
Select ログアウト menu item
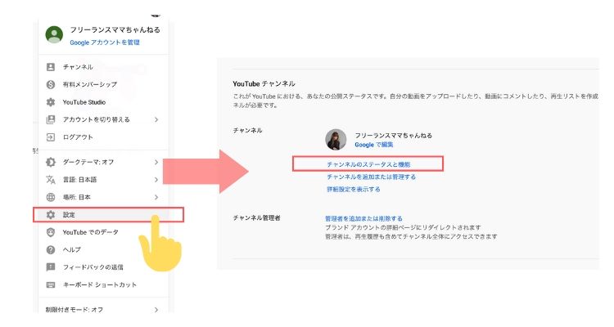(104, 137)
